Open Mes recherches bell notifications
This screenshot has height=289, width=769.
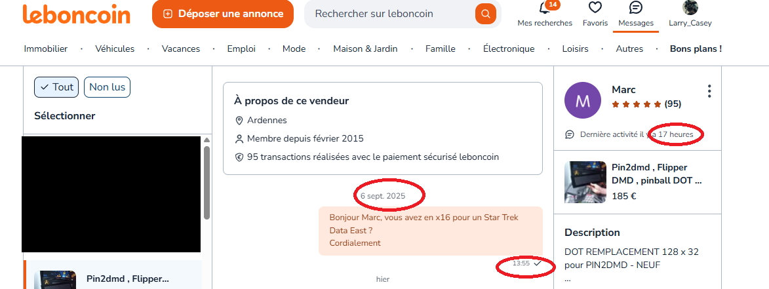pyautogui.click(x=544, y=9)
